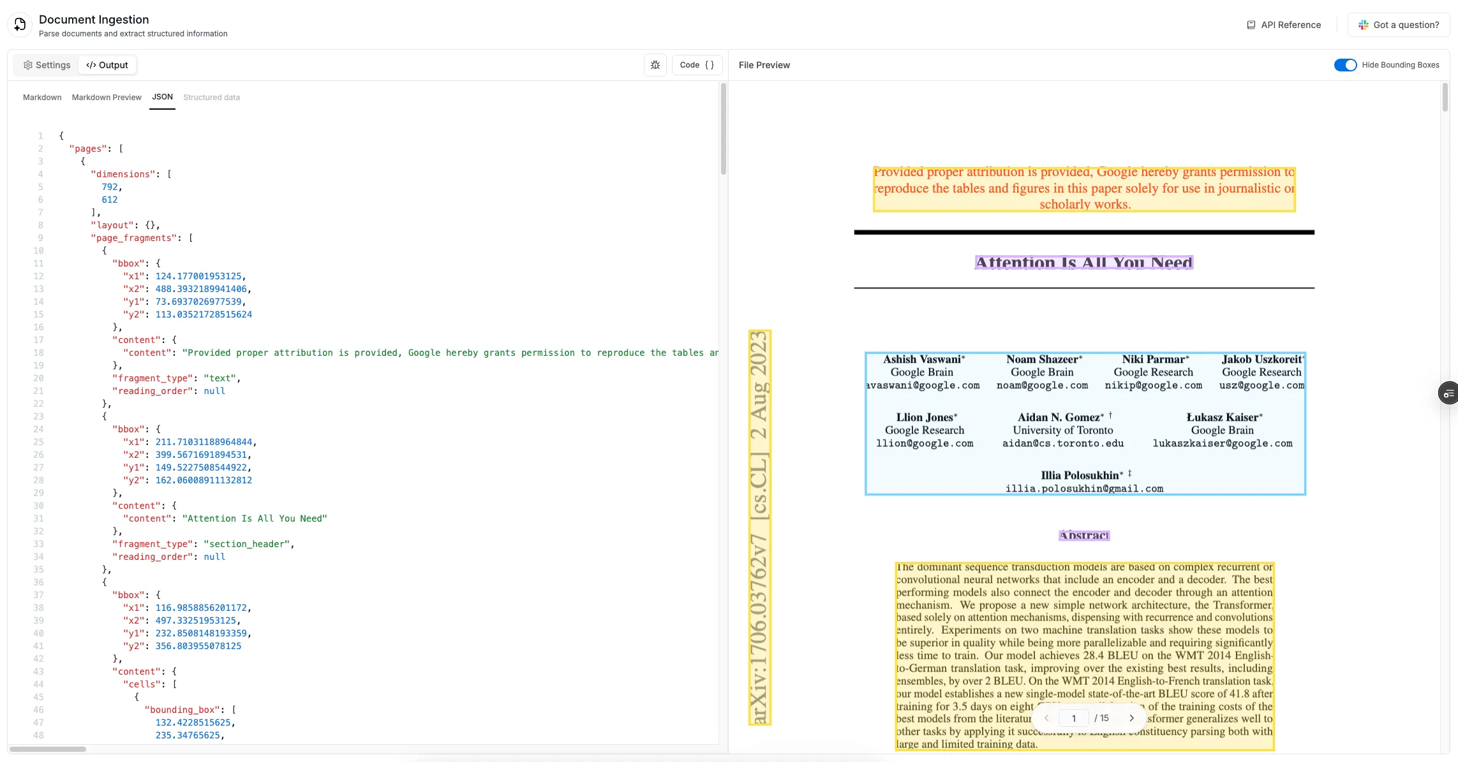
Task: Click the value 612 in JSON
Action: pos(110,200)
